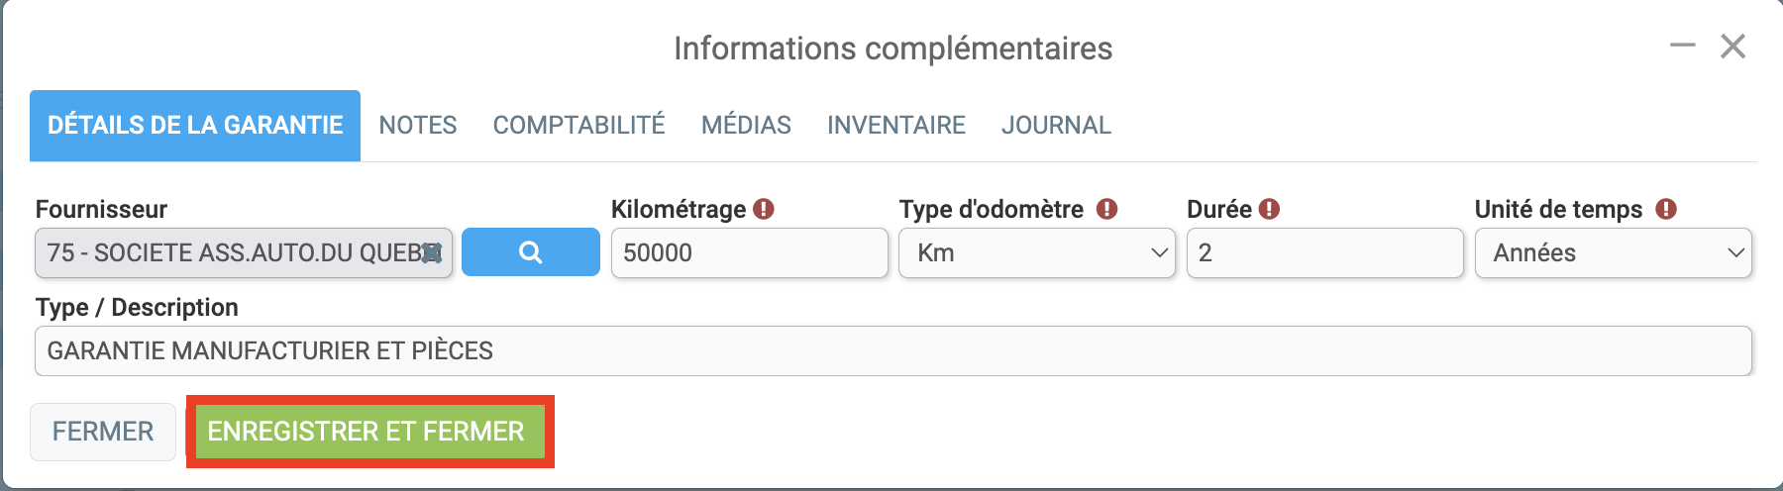1783x491 pixels.
Task: Click the magnifier search supplier button
Action: click(530, 252)
